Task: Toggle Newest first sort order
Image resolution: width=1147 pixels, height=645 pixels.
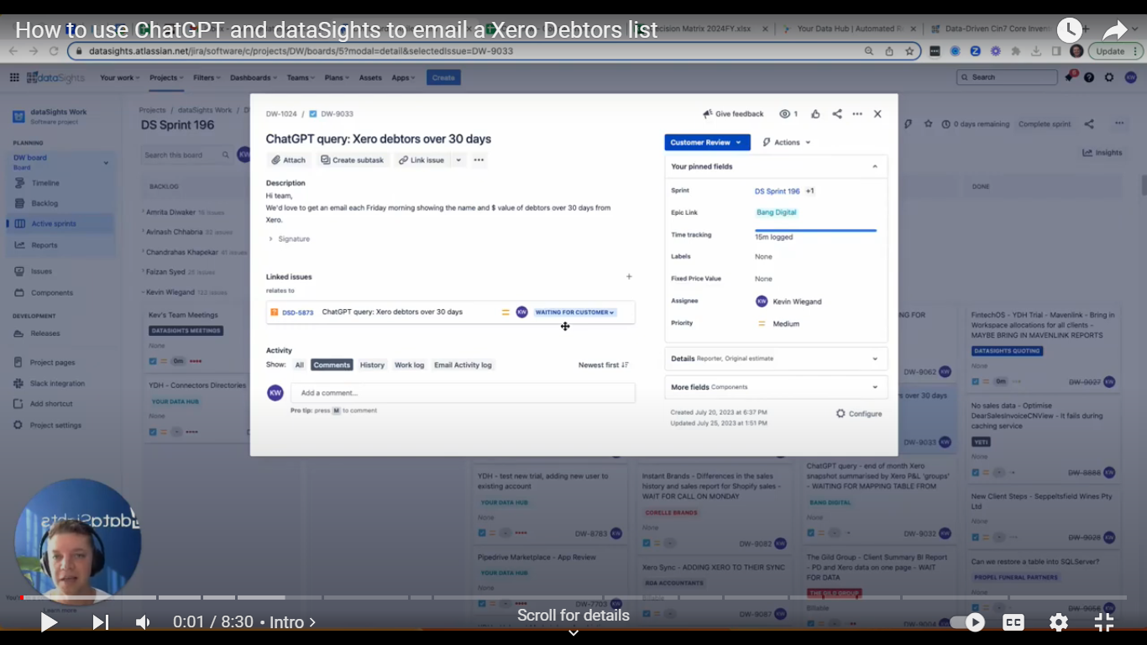Action: coord(603,365)
